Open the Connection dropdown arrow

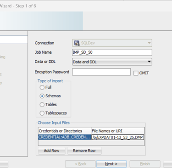click(x=149, y=43)
